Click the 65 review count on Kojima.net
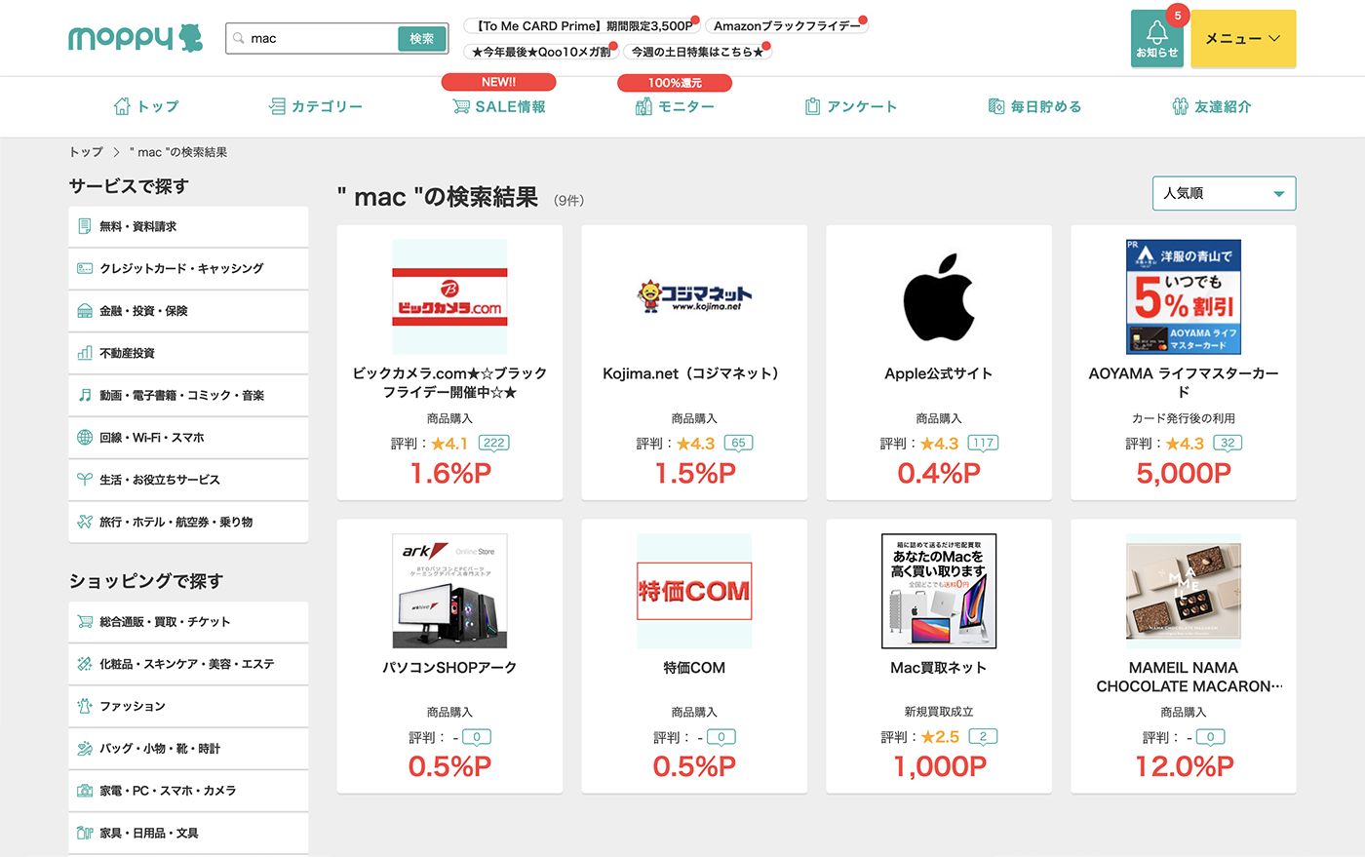The width and height of the screenshot is (1365, 857). click(738, 443)
